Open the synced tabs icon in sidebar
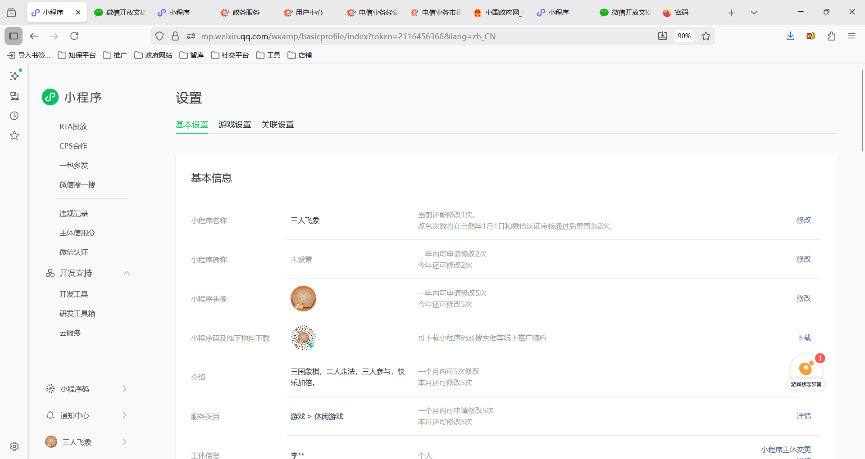Image resolution: width=865 pixels, height=459 pixels. click(x=14, y=96)
